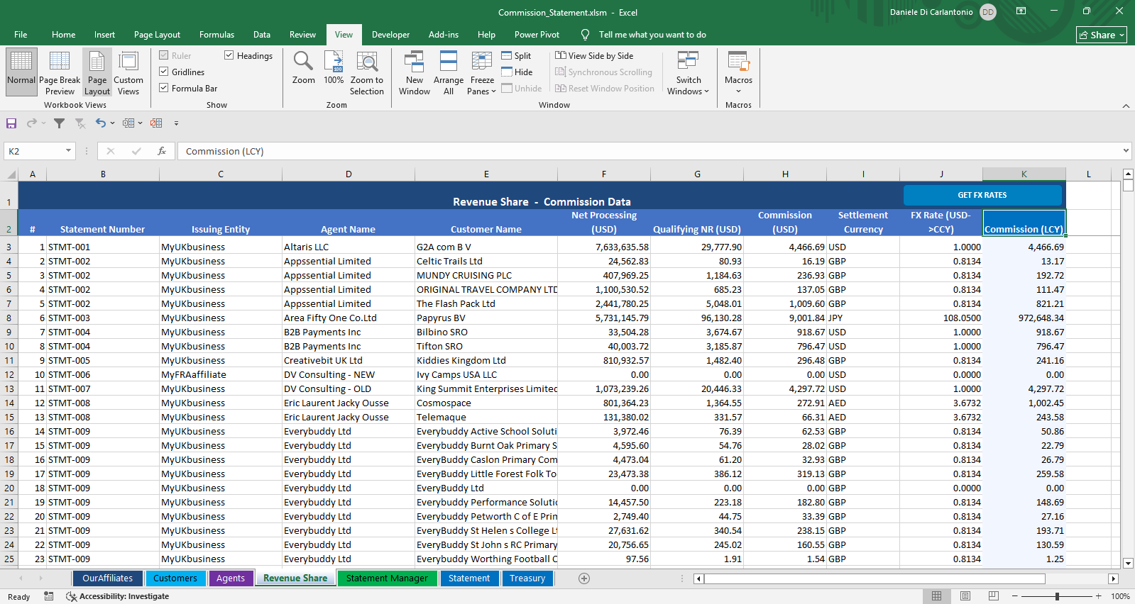Click the Macros button icon
The image size is (1135, 604).
pyautogui.click(x=738, y=61)
